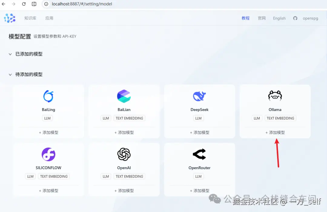The width and height of the screenshot is (327, 212).
Task: Click the LLM tag on BaiLian card
Action: point(106,118)
